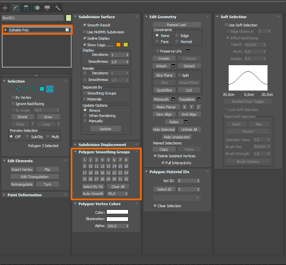Assign smoothing group 5
The width and height of the screenshot is (286, 265).
coord(108,160)
